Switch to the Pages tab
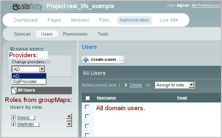The height and width of the screenshot is (138, 222). pos(54,20)
